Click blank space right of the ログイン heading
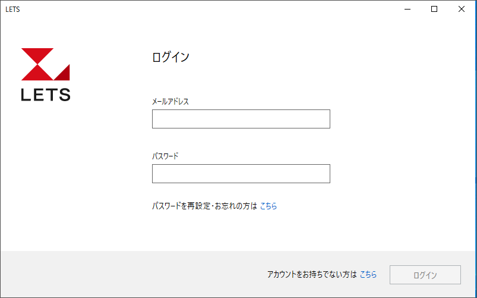The height and width of the screenshot is (298, 477). point(327,58)
